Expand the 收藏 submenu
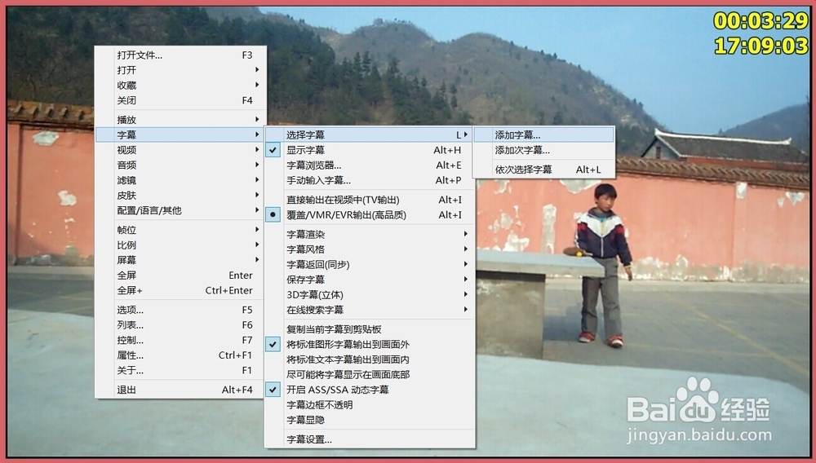The height and width of the screenshot is (463, 816). (x=180, y=86)
